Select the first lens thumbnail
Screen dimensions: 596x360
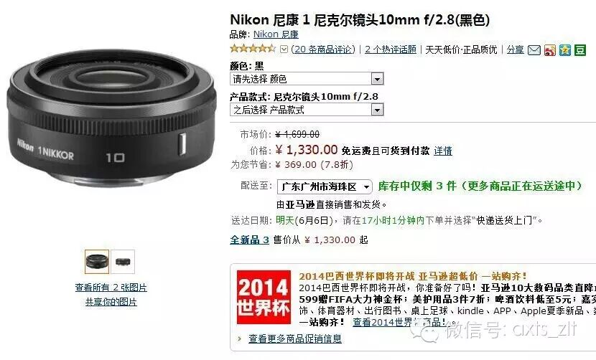click(x=97, y=262)
